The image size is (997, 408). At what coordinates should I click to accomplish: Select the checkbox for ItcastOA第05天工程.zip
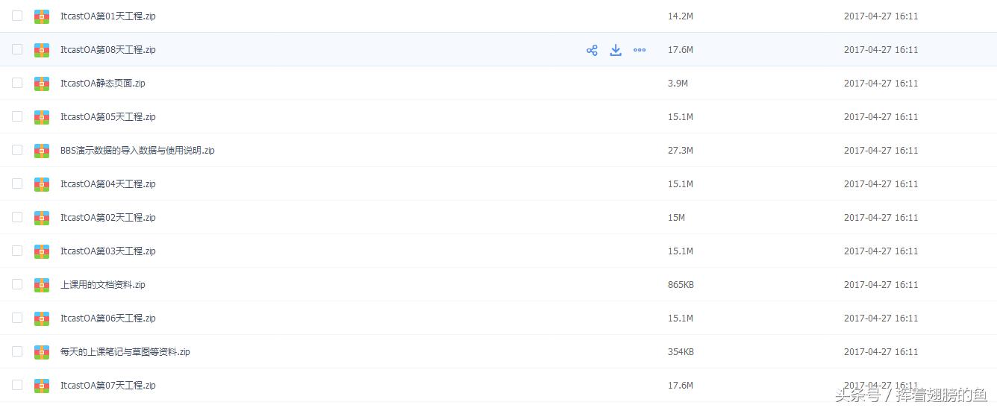click(x=17, y=116)
